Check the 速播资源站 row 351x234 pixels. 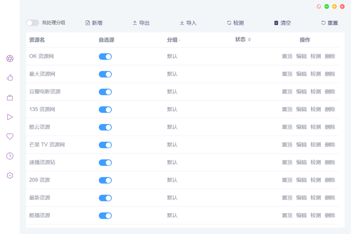pos(316,162)
